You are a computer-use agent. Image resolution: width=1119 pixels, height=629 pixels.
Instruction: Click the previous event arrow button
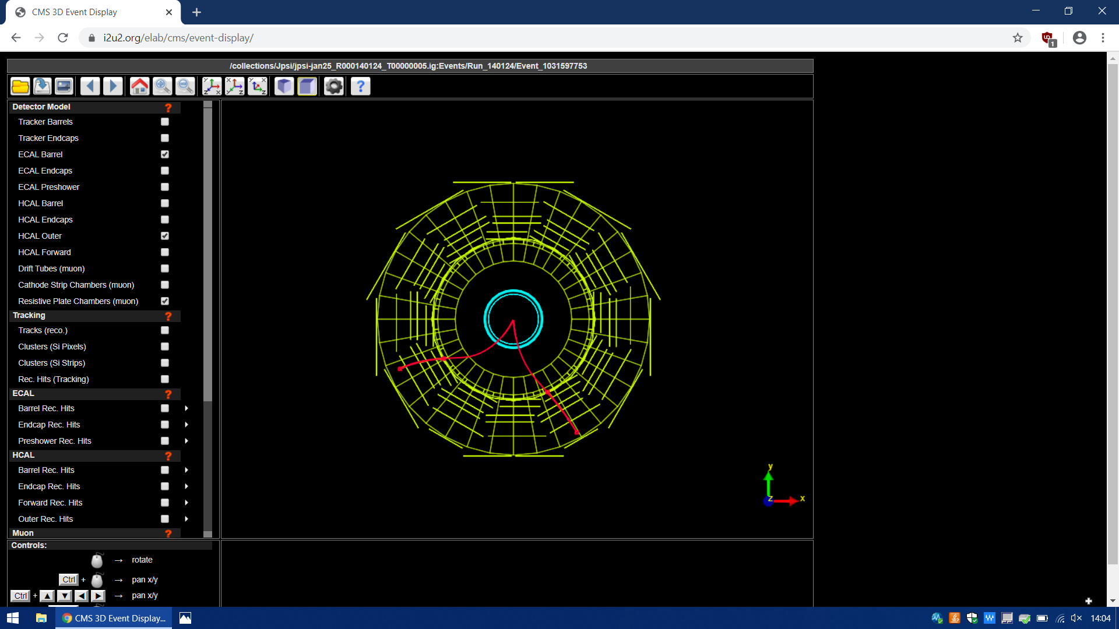pyautogui.click(x=90, y=86)
